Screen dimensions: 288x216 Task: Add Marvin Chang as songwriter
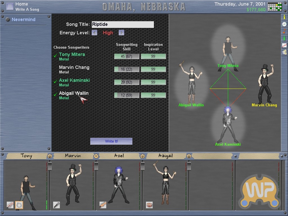(x=74, y=67)
